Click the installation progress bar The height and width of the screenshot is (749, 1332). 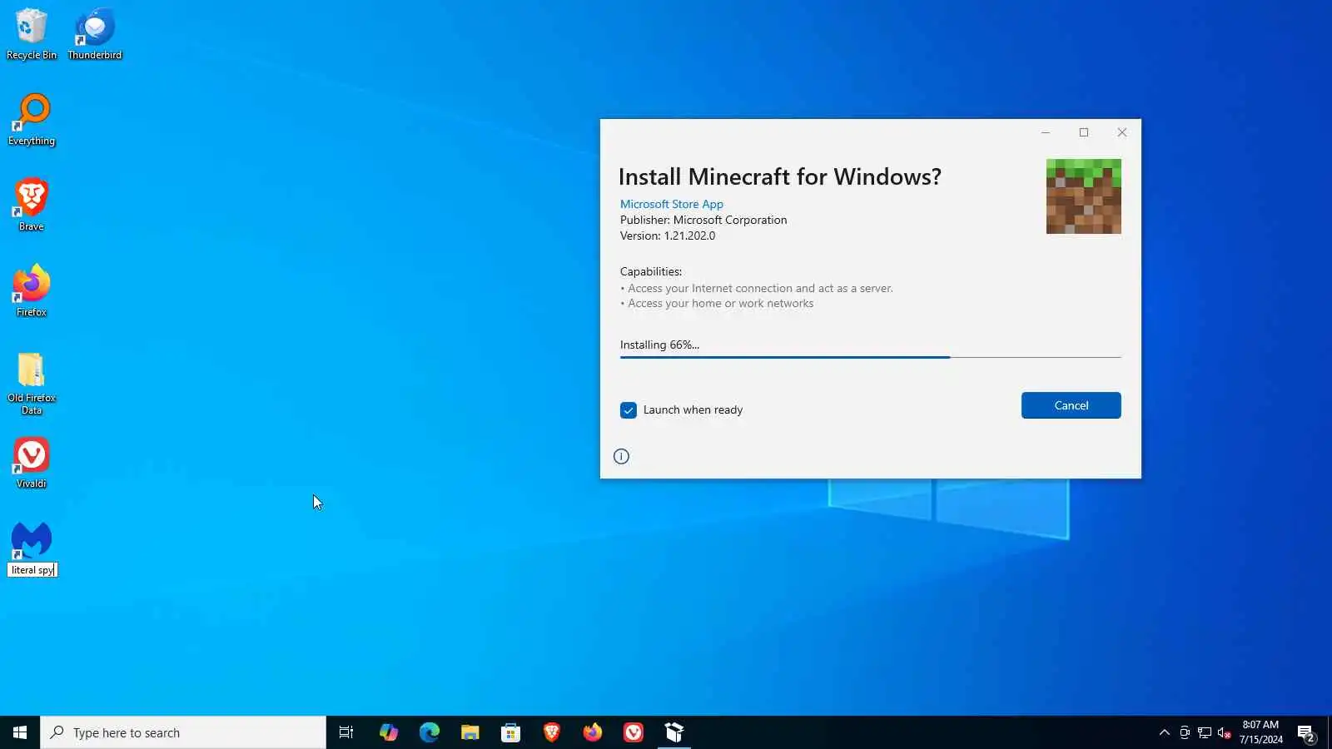(870, 357)
